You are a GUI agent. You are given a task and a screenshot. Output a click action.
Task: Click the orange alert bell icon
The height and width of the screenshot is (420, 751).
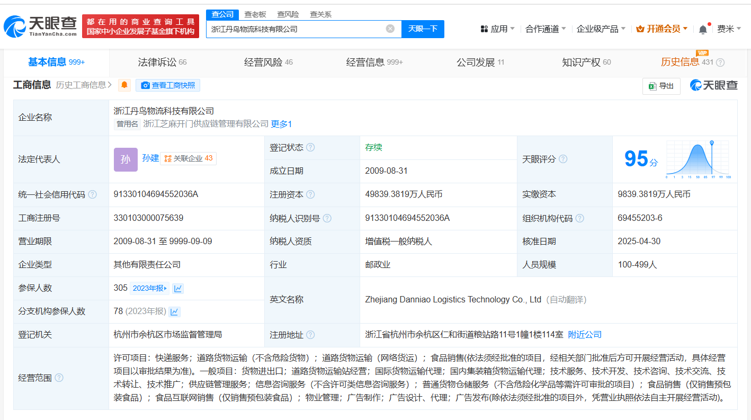pyautogui.click(x=124, y=85)
